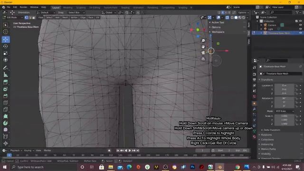Click the timeline current frame marker
Viewport: 304px width, 171px height.
tap(9, 155)
